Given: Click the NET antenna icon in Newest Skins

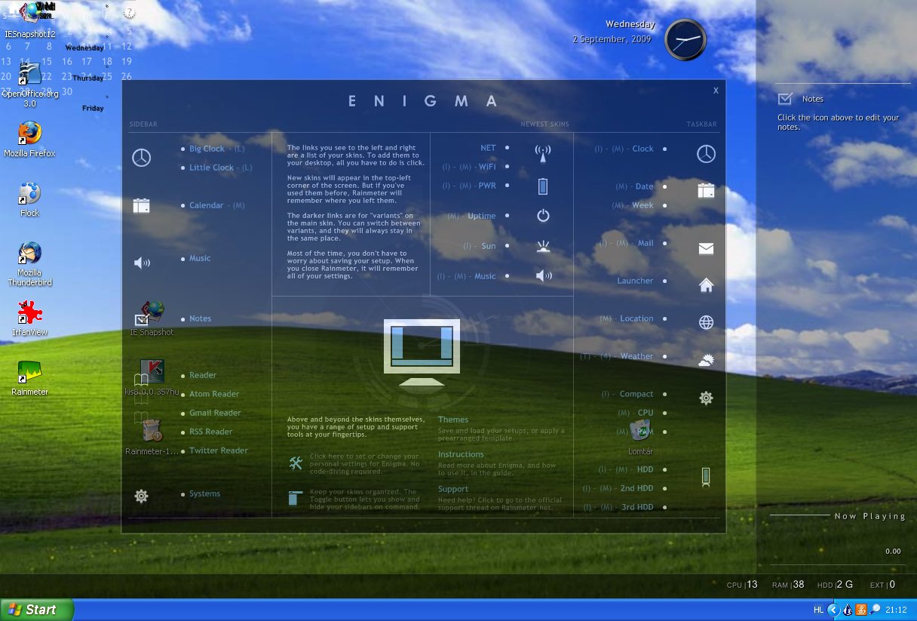Looking at the screenshot, I should 543,154.
